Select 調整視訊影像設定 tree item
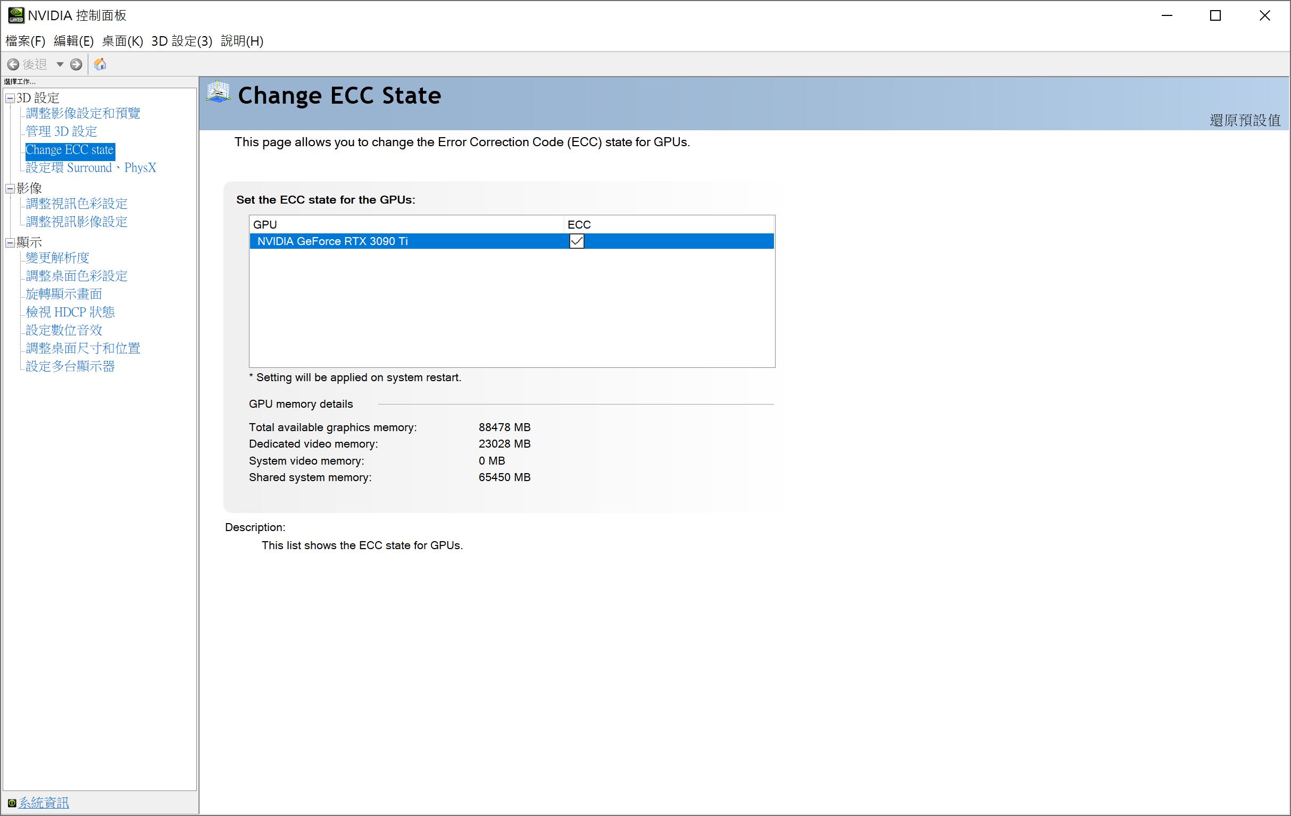This screenshot has width=1291, height=816. (x=77, y=222)
